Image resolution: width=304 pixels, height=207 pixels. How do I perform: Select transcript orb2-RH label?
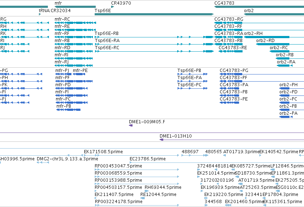tap(253, 33)
